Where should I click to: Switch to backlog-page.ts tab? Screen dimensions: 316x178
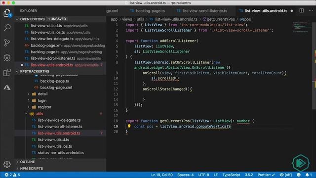click(x=148, y=11)
